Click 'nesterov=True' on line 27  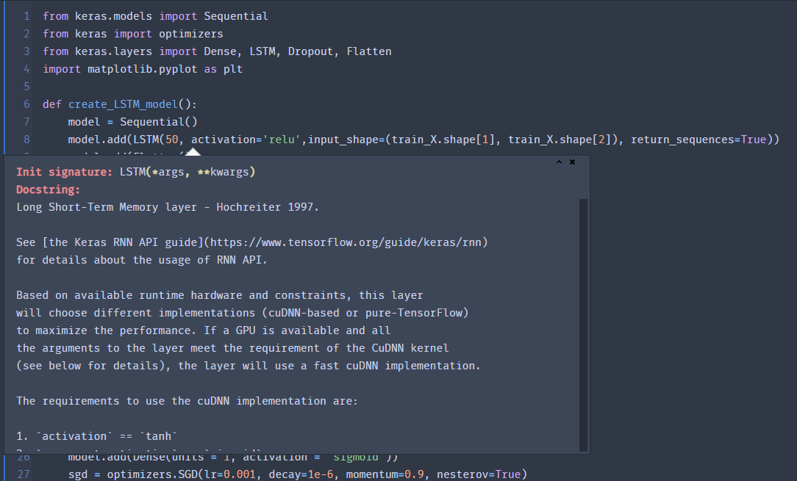479,474
